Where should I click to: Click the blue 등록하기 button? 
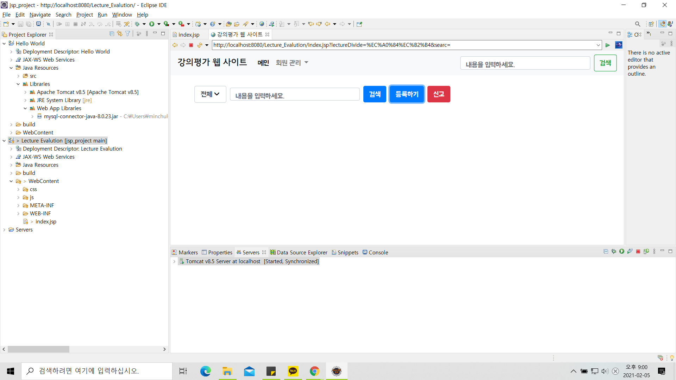pyautogui.click(x=407, y=94)
